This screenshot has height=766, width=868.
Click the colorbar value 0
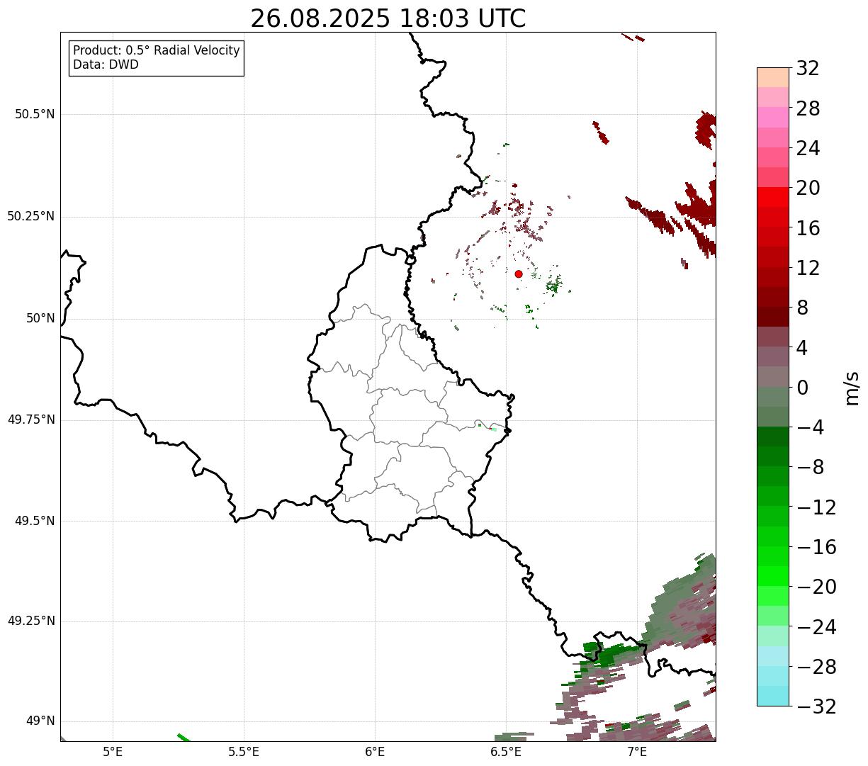(802, 388)
